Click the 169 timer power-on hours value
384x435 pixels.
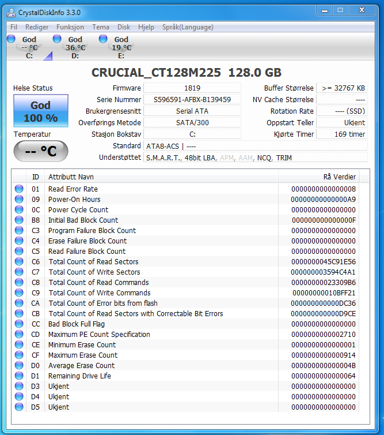click(342, 134)
